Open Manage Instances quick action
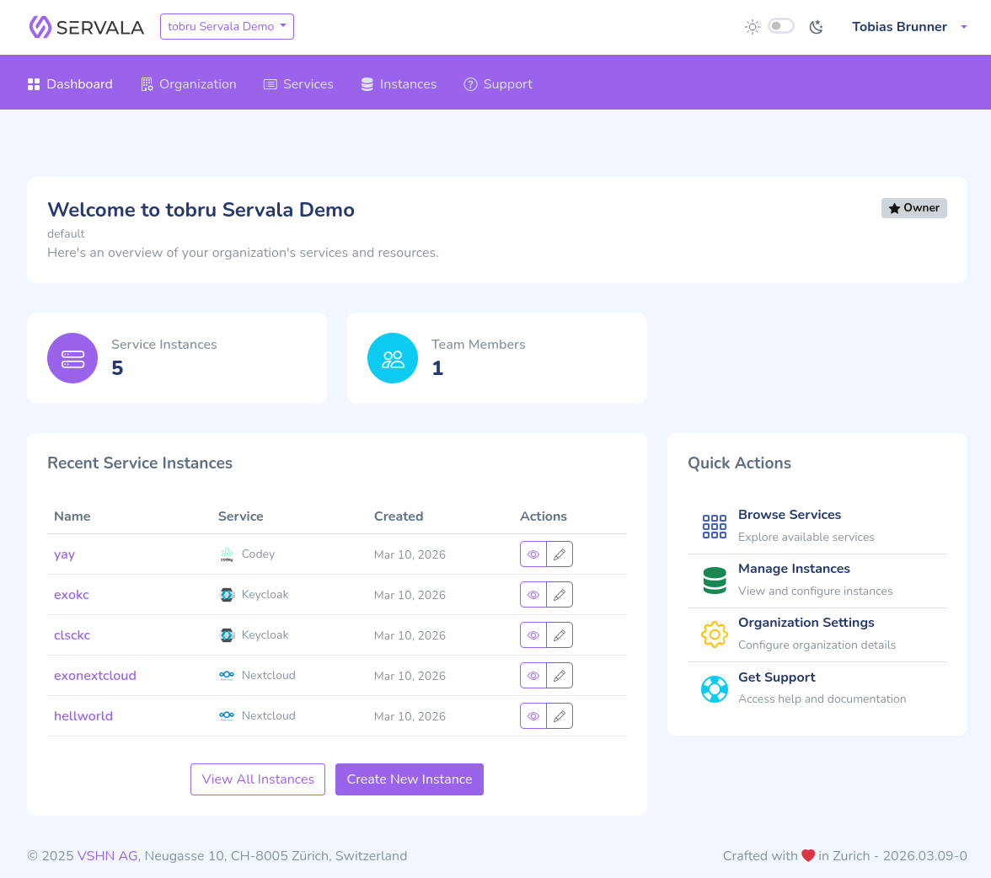The width and height of the screenshot is (991, 878). click(x=817, y=581)
